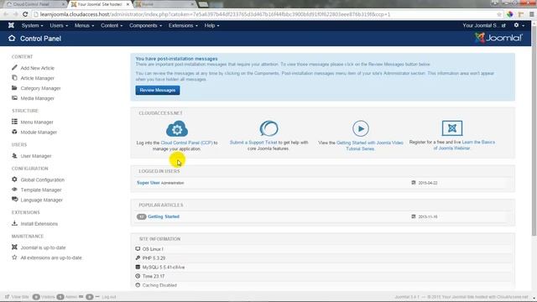Image resolution: width=537 pixels, height=302 pixels.
Task: Click the View Site link in the footer
Action: click(17, 296)
